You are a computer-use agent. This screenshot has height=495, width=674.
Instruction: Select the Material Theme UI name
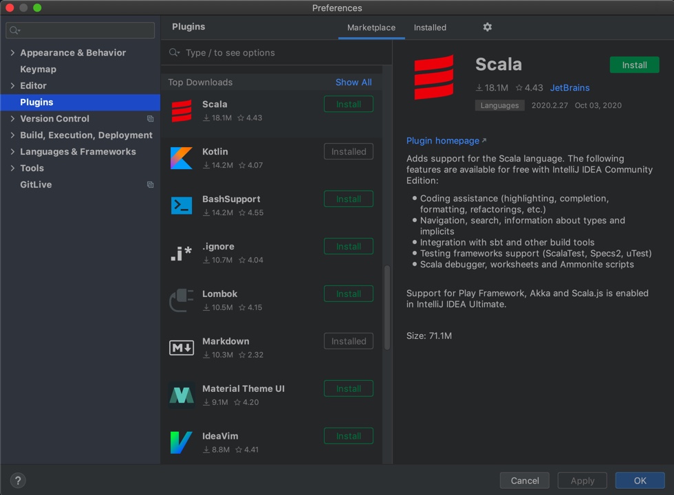243,388
